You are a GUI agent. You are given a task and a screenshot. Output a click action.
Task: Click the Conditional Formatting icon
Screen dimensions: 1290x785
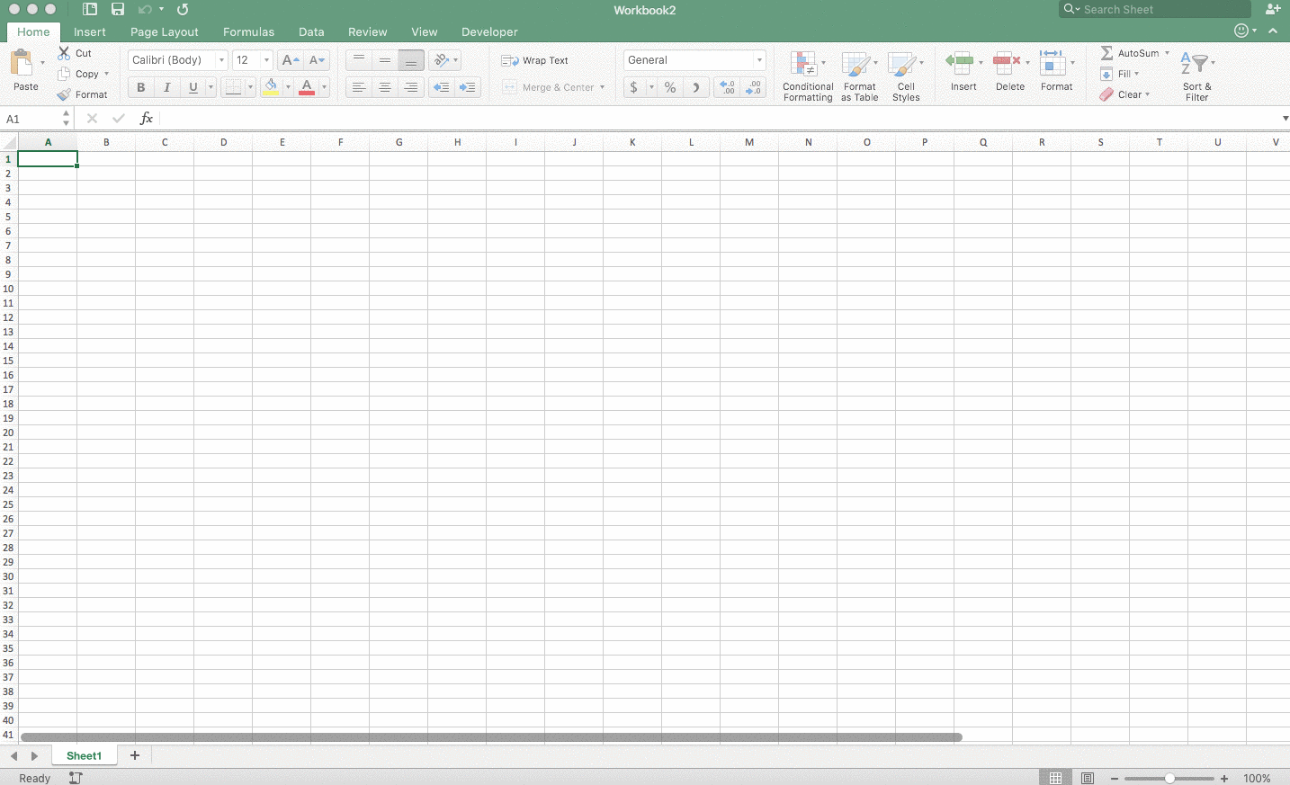pyautogui.click(x=803, y=65)
